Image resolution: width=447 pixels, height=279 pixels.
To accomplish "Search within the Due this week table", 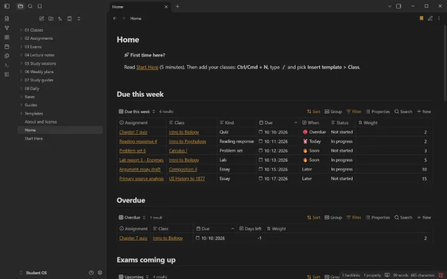I will tap(403, 112).
